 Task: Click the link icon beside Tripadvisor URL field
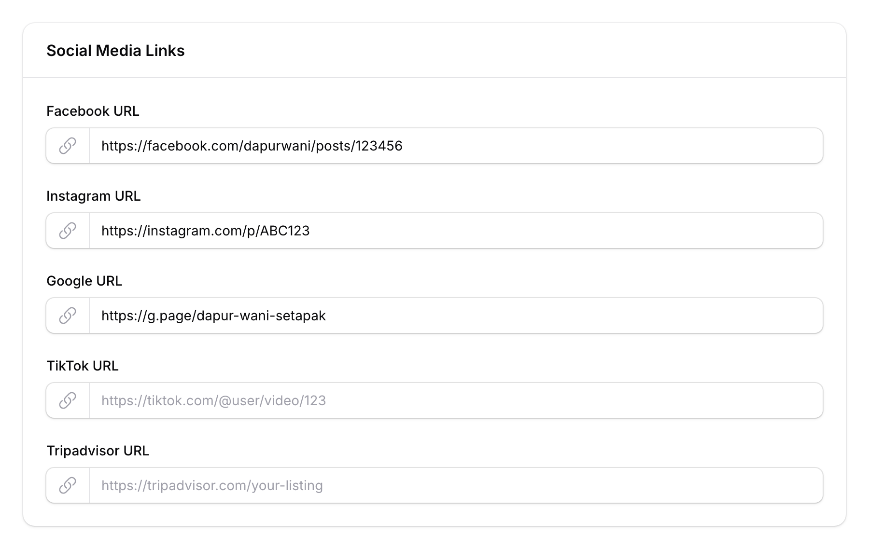click(x=67, y=485)
